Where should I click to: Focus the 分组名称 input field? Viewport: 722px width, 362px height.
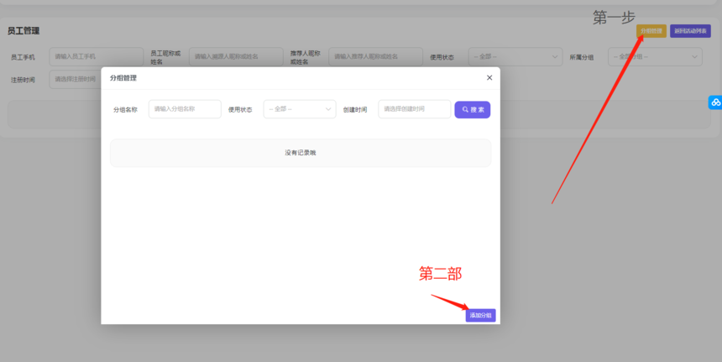pos(185,109)
